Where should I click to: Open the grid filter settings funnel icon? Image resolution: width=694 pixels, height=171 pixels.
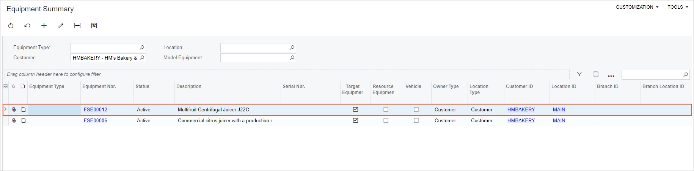click(x=579, y=74)
